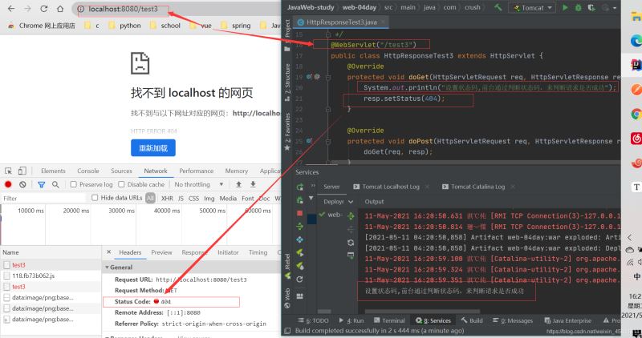Switch to Elements tab in DevTools

point(53,171)
